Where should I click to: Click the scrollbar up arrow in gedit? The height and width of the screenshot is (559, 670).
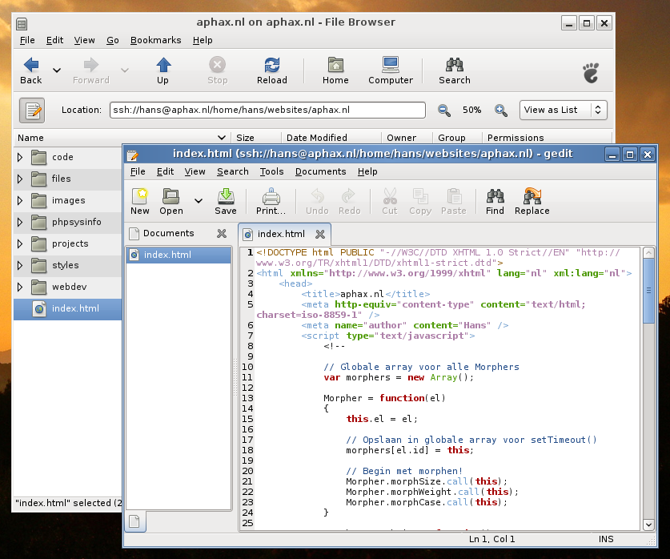(x=648, y=252)
